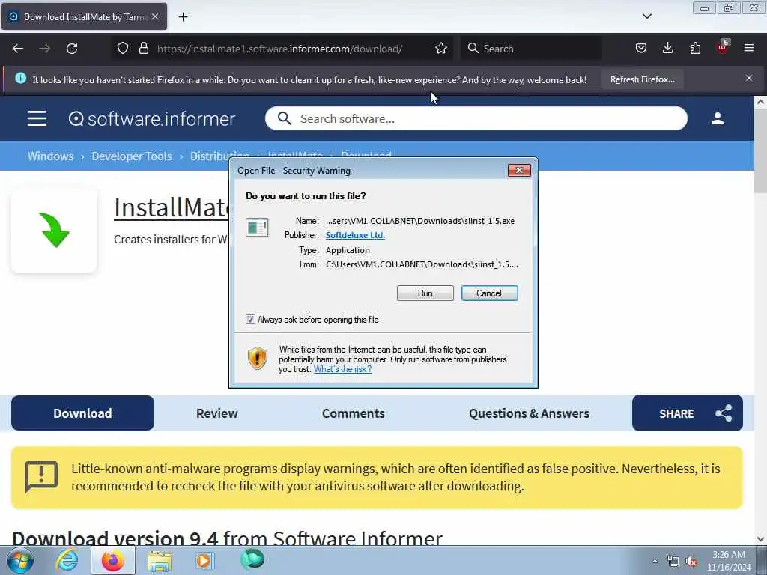Open the Questions & Answers tab
The width and height of the screenshot is (767, 575).
click(x=529, y=413)
